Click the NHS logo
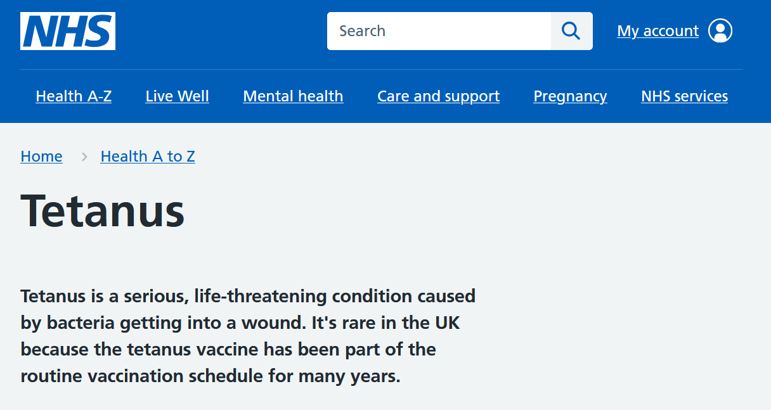 point(67,30)
